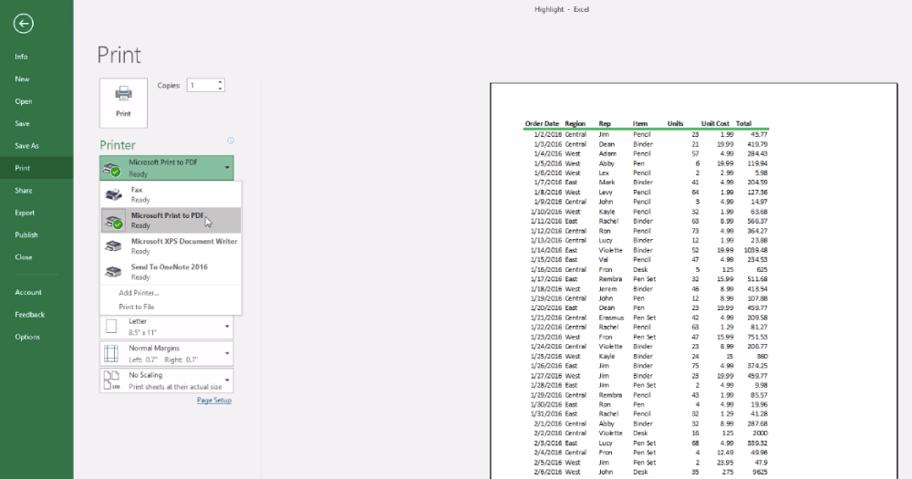Click Add Printer... option
The height and width of the screenshot is (479, 912).
point(139,293)
